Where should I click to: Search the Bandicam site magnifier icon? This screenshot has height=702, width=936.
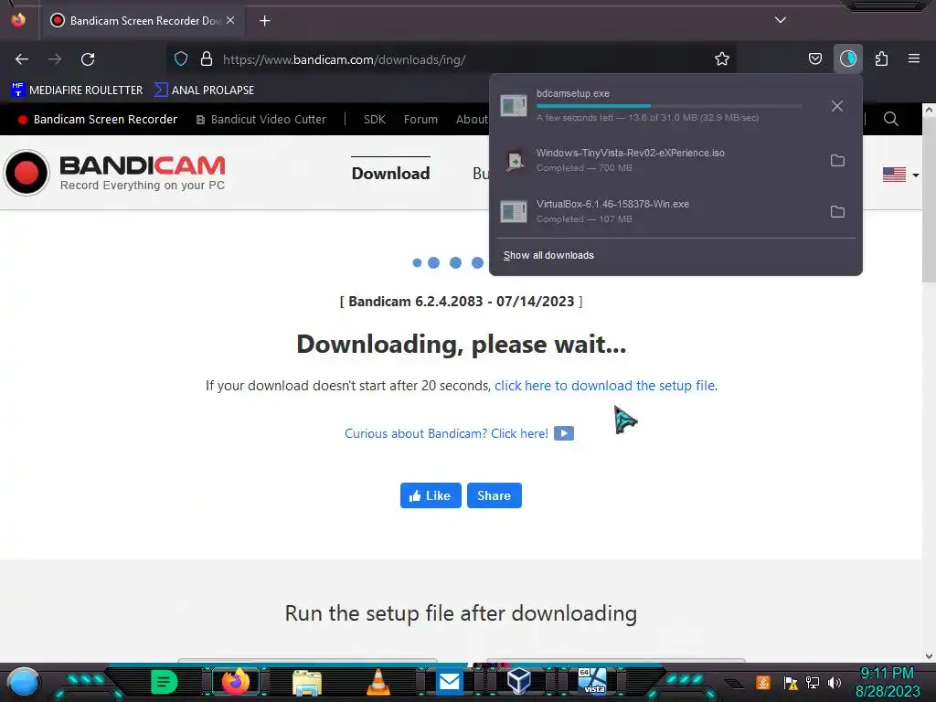pyautogui.click(x=890, y=119)
